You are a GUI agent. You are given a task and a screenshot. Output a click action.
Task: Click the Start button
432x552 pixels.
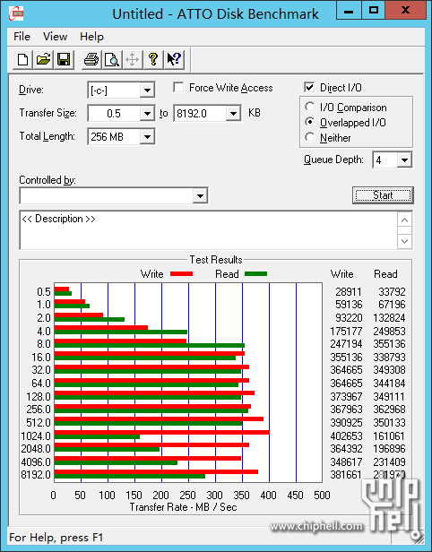click(x=383, y=195)
